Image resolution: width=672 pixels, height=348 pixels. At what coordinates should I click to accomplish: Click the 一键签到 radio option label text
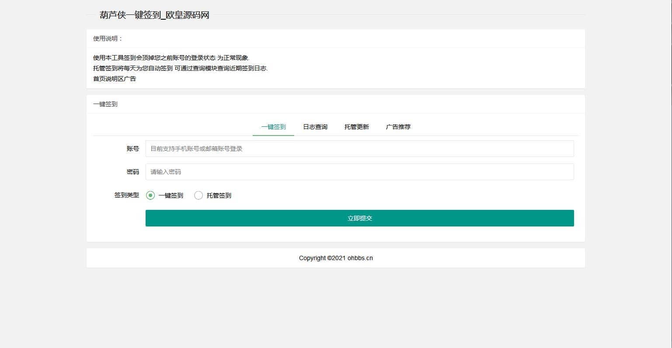(171, 195)
